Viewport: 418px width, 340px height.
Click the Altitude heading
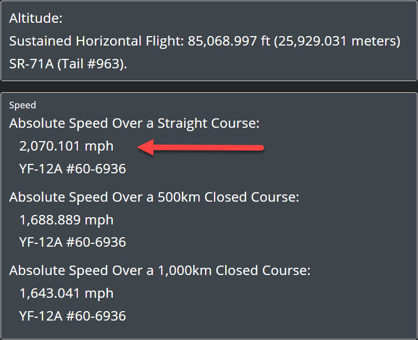point(36,18)
